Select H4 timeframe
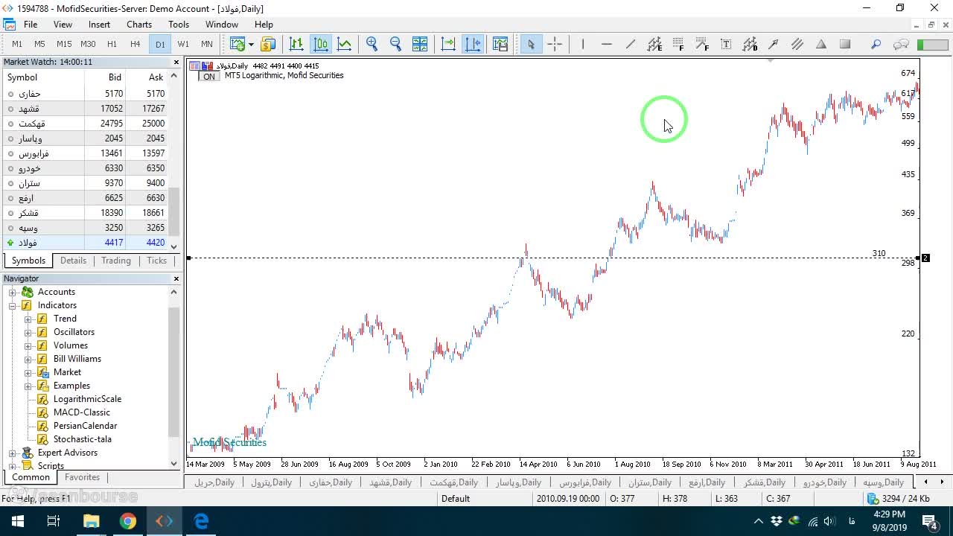 (136, 44)
